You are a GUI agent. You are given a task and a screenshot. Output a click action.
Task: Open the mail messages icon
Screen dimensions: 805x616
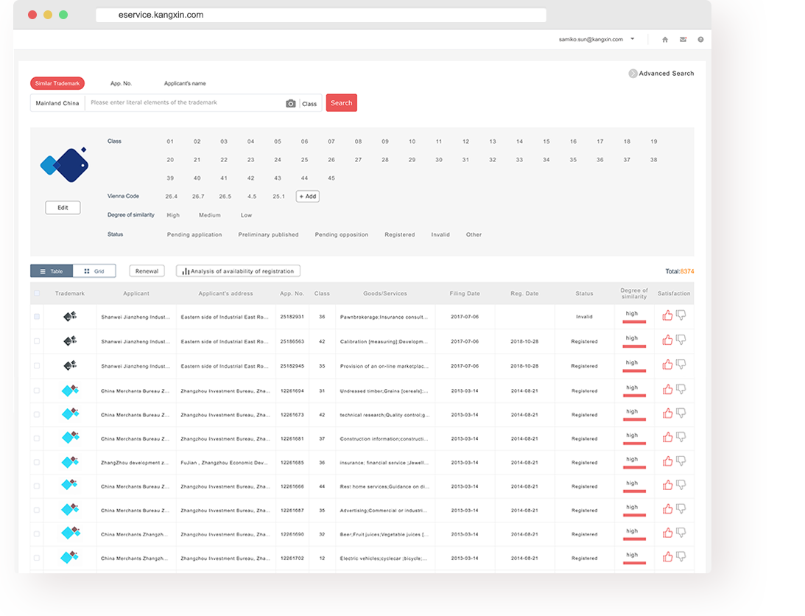pyautogui.click(x=683, y=40)
